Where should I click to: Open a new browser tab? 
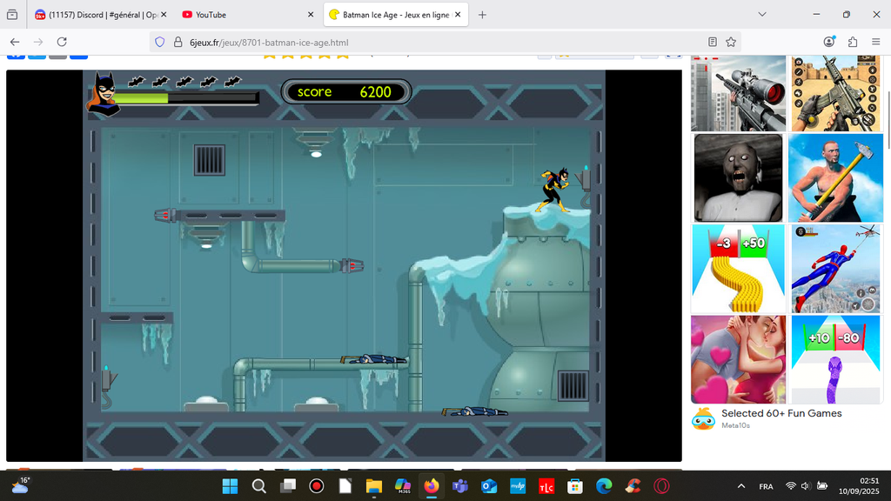click(x=482, y=15)
